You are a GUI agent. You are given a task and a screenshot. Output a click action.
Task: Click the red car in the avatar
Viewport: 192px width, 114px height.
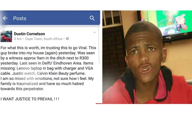pyautogui.click(x=7, y=37)
